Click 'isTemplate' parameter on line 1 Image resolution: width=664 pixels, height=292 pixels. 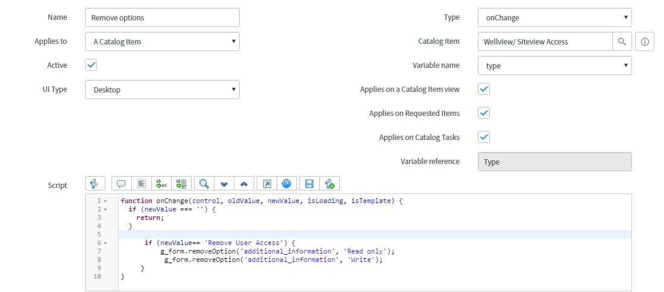pos(371,201)
